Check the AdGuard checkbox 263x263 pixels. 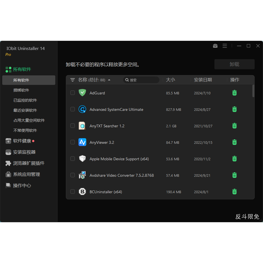(73, 93)
